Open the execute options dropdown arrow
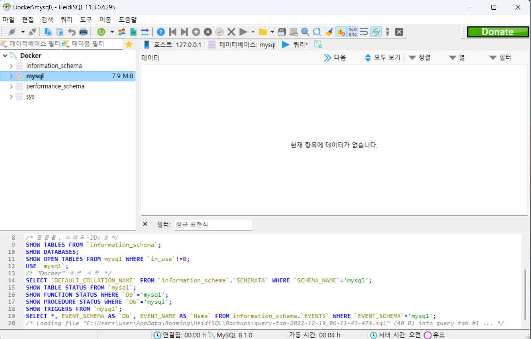The image size is (531, 339). click(253, 32)
